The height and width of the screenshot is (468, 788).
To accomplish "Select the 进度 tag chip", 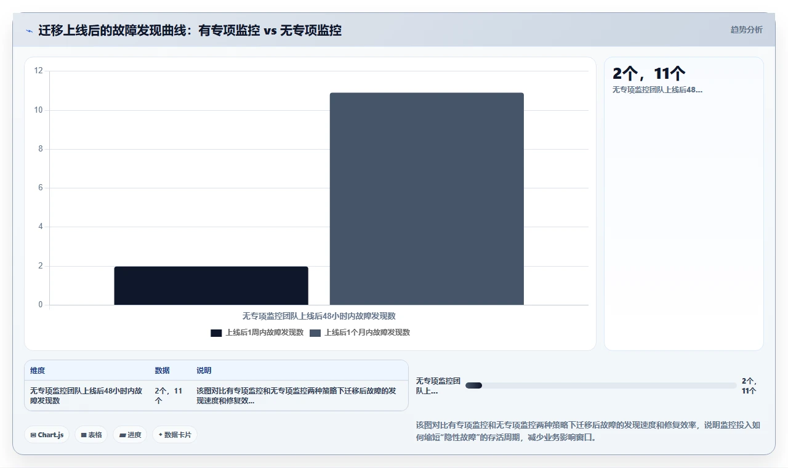I will 130,435.
